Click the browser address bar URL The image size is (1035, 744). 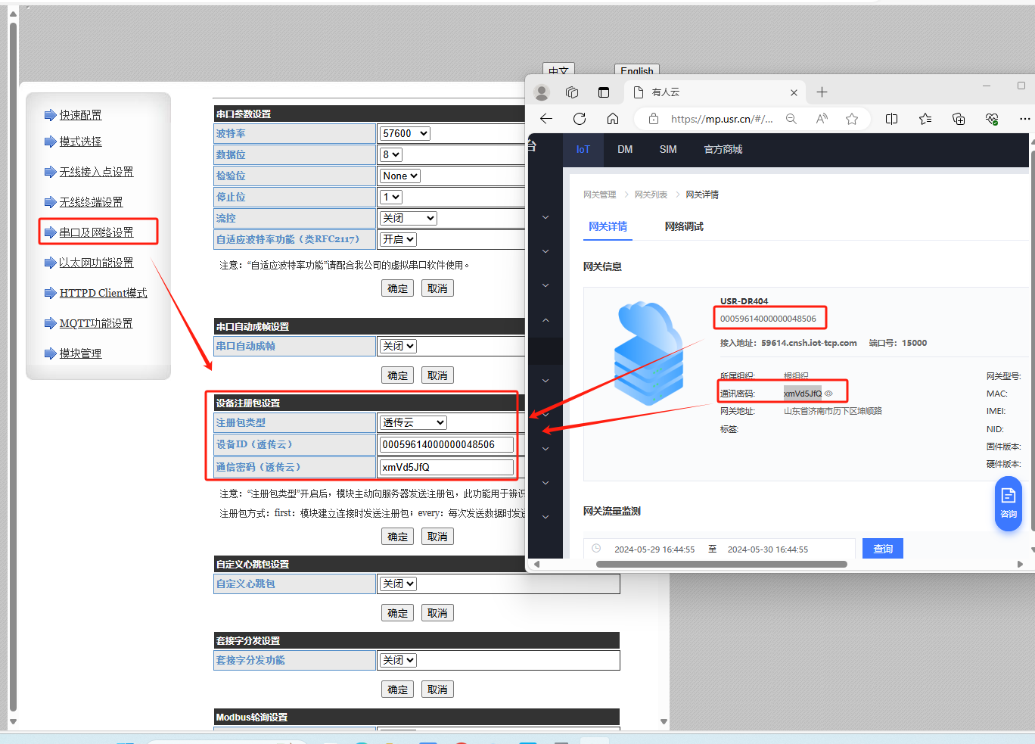click(722, 119)
